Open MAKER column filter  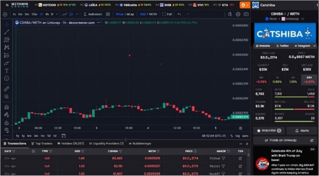(228, 151)
